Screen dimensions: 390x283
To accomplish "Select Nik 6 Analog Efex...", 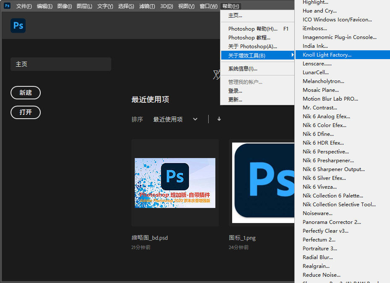I will tap(342, 117).
